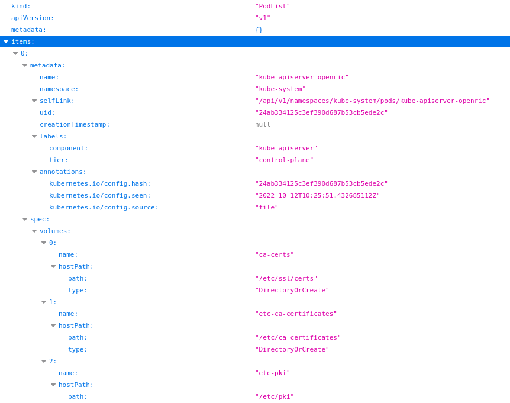Screen dimensions: 510x403
Task: Collapse the items 0 entry arrow
Action: point(15,53)
